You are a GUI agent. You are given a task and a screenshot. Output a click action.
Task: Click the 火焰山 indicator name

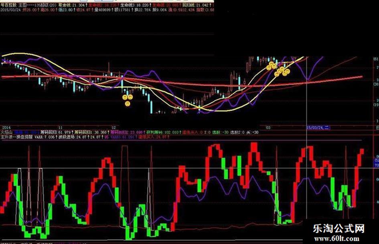pyautogui.click(x=6, y=132)
